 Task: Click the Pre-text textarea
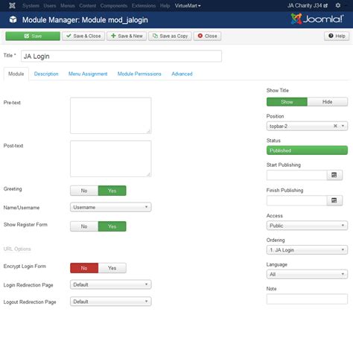pyautogui.click(x=111, y=115)
